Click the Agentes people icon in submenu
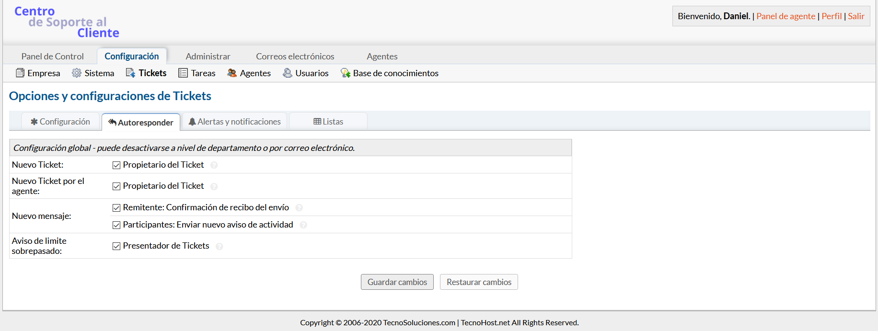This screenshot has height=331, width=878. [232, 73]
